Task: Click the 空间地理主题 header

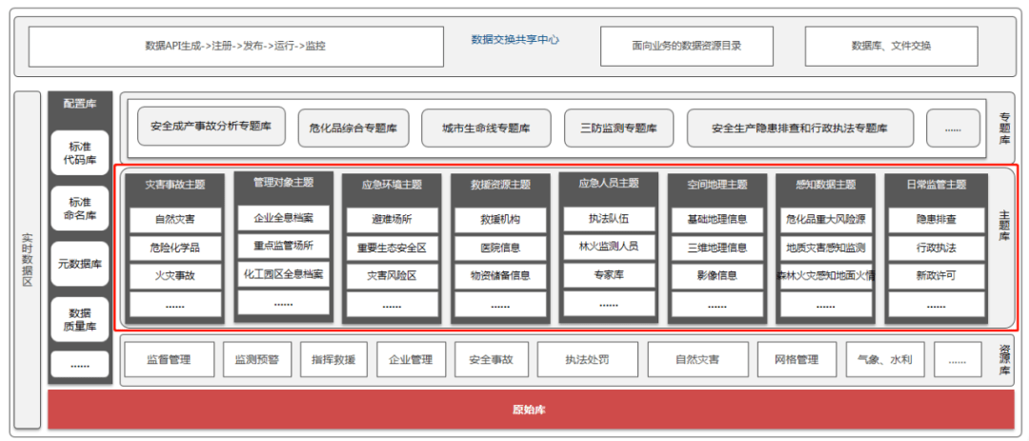Action: pos(717,184)
